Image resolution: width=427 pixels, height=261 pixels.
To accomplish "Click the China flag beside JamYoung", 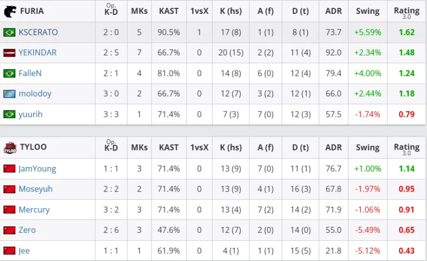I will pos(9,169).
